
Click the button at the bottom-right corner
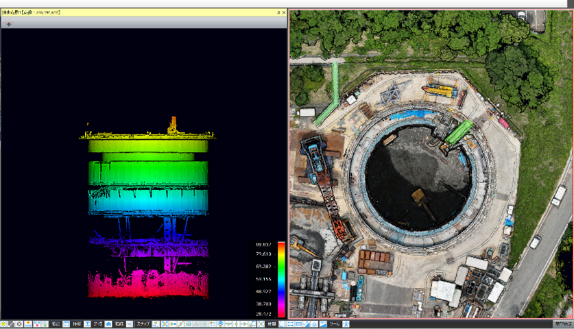tap(562, 324)
